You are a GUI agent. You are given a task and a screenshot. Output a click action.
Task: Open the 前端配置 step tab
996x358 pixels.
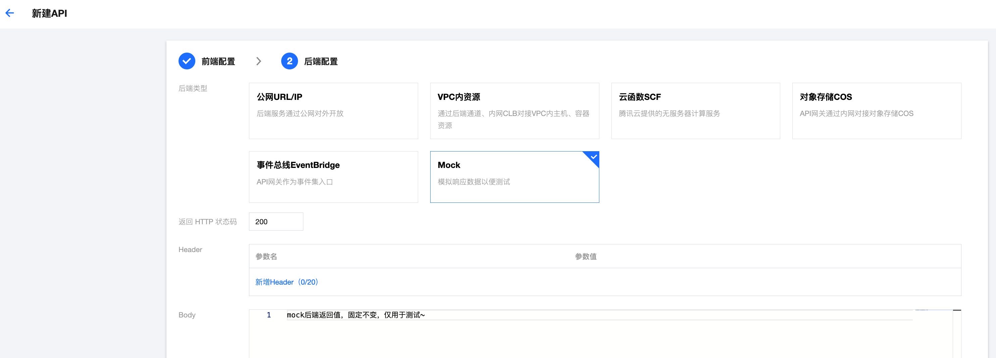pos(218,61)
